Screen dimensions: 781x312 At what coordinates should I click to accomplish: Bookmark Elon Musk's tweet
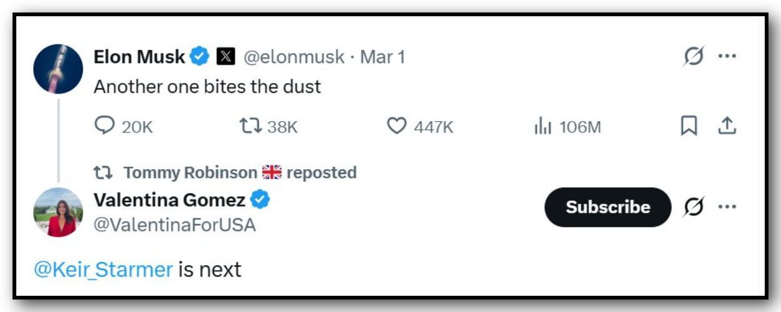pyautogui.click(x=688, y=127)
